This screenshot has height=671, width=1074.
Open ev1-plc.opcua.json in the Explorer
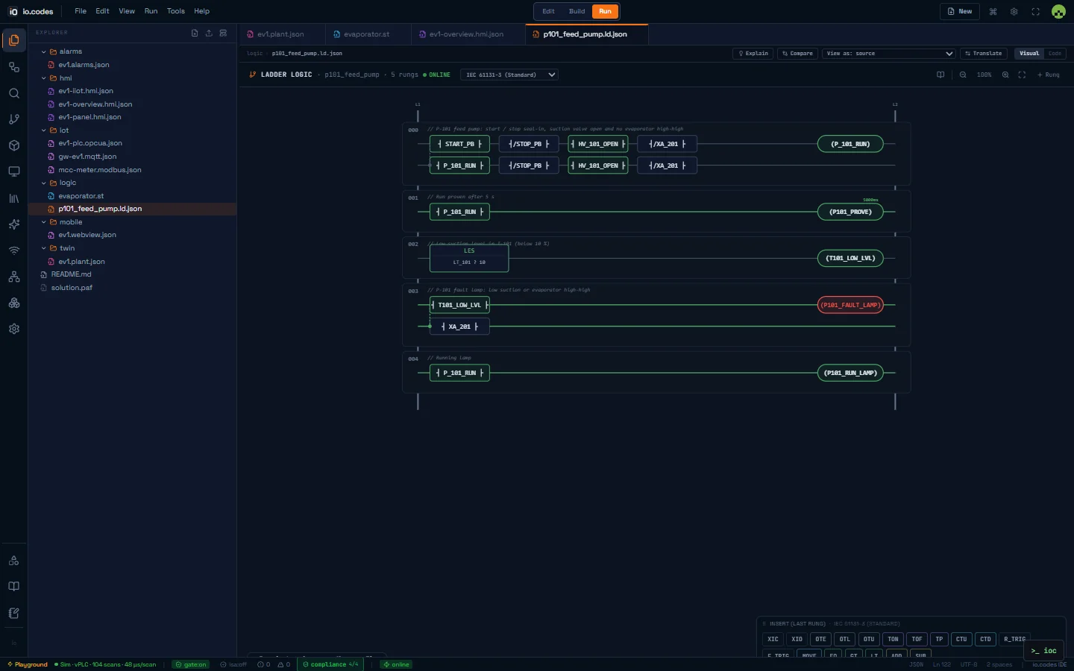coord(90,143)
